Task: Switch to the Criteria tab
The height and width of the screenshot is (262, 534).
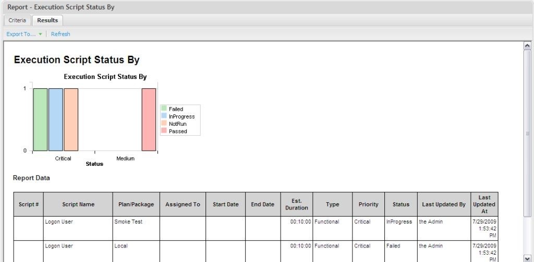Action: [x=17, y=20]
